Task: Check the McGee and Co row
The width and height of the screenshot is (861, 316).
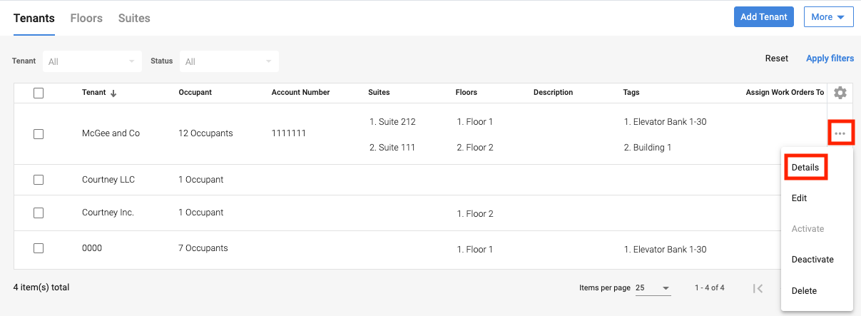Action: pos(39,134)
